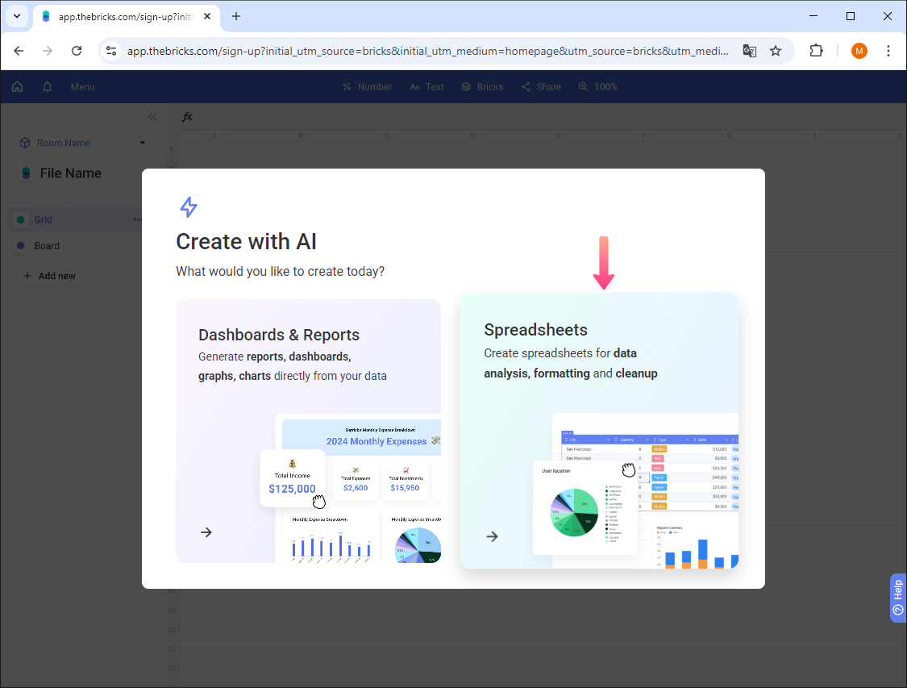907x688 pixels.
Task: Open the Menu item in top bar
Action: click(83, 87)
